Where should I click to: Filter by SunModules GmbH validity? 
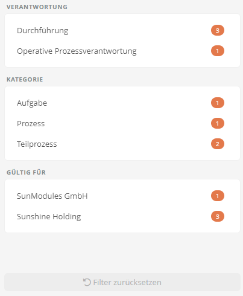click(122, 196)
